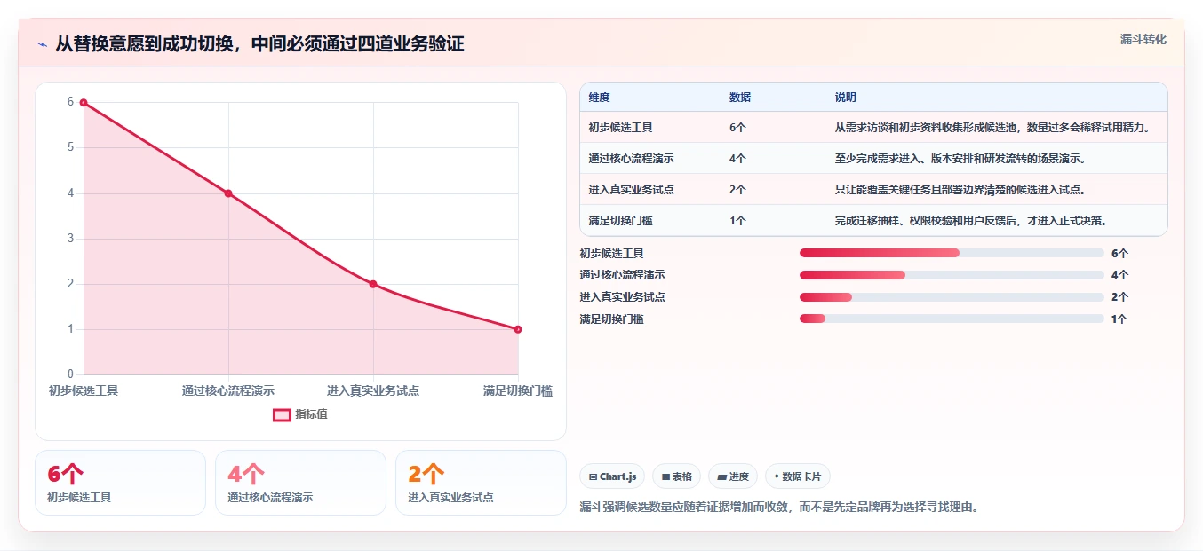This screenshot has height=551, width=1203.
Task: Click the lightning icon beside the card title
Action: click(42, 44)
